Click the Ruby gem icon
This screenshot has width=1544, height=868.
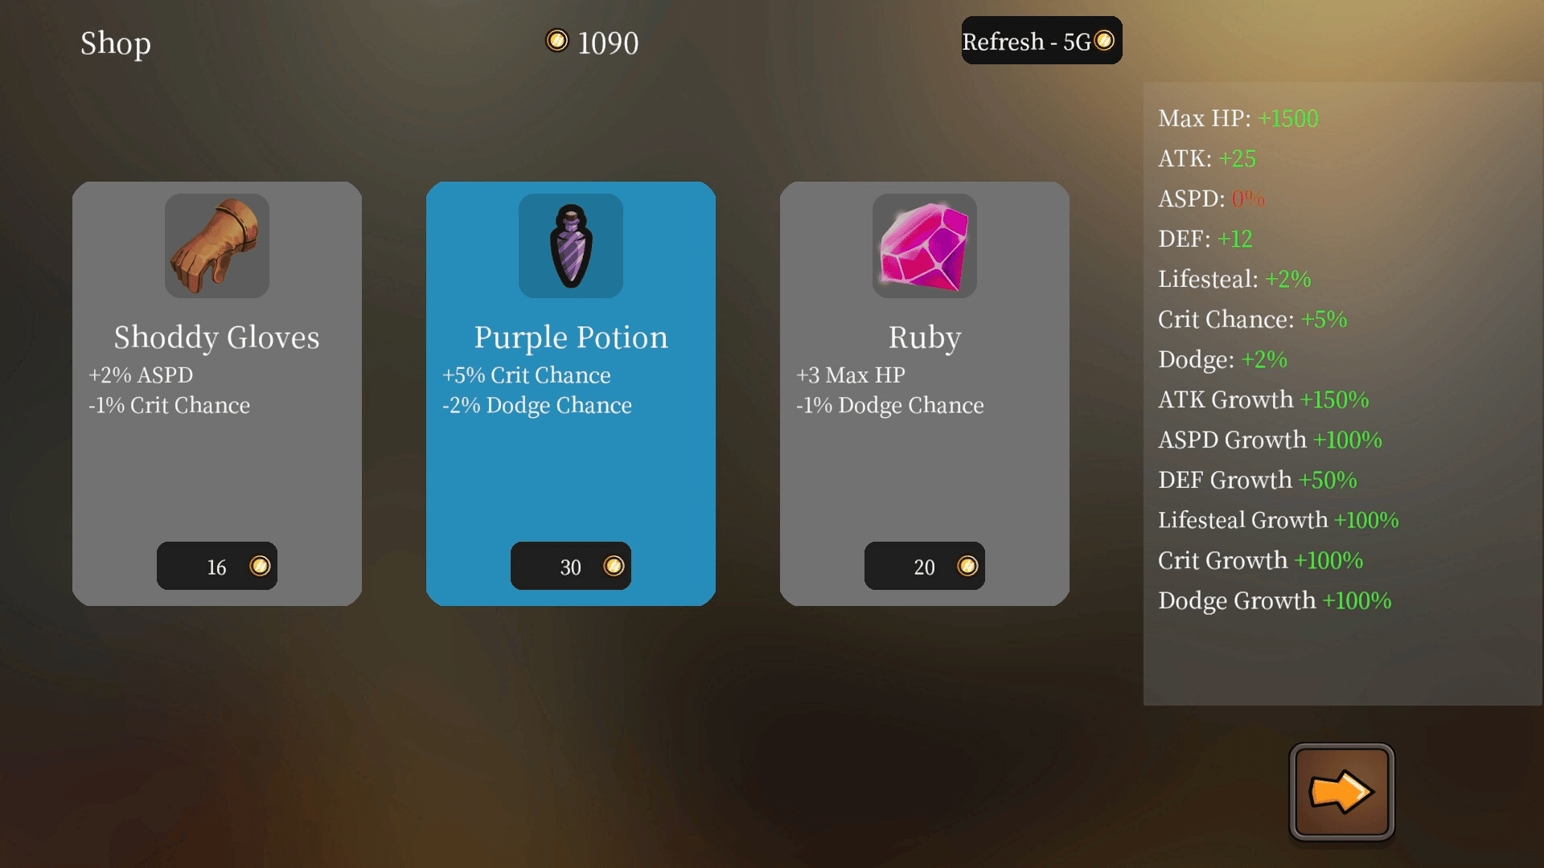[924, 246]
